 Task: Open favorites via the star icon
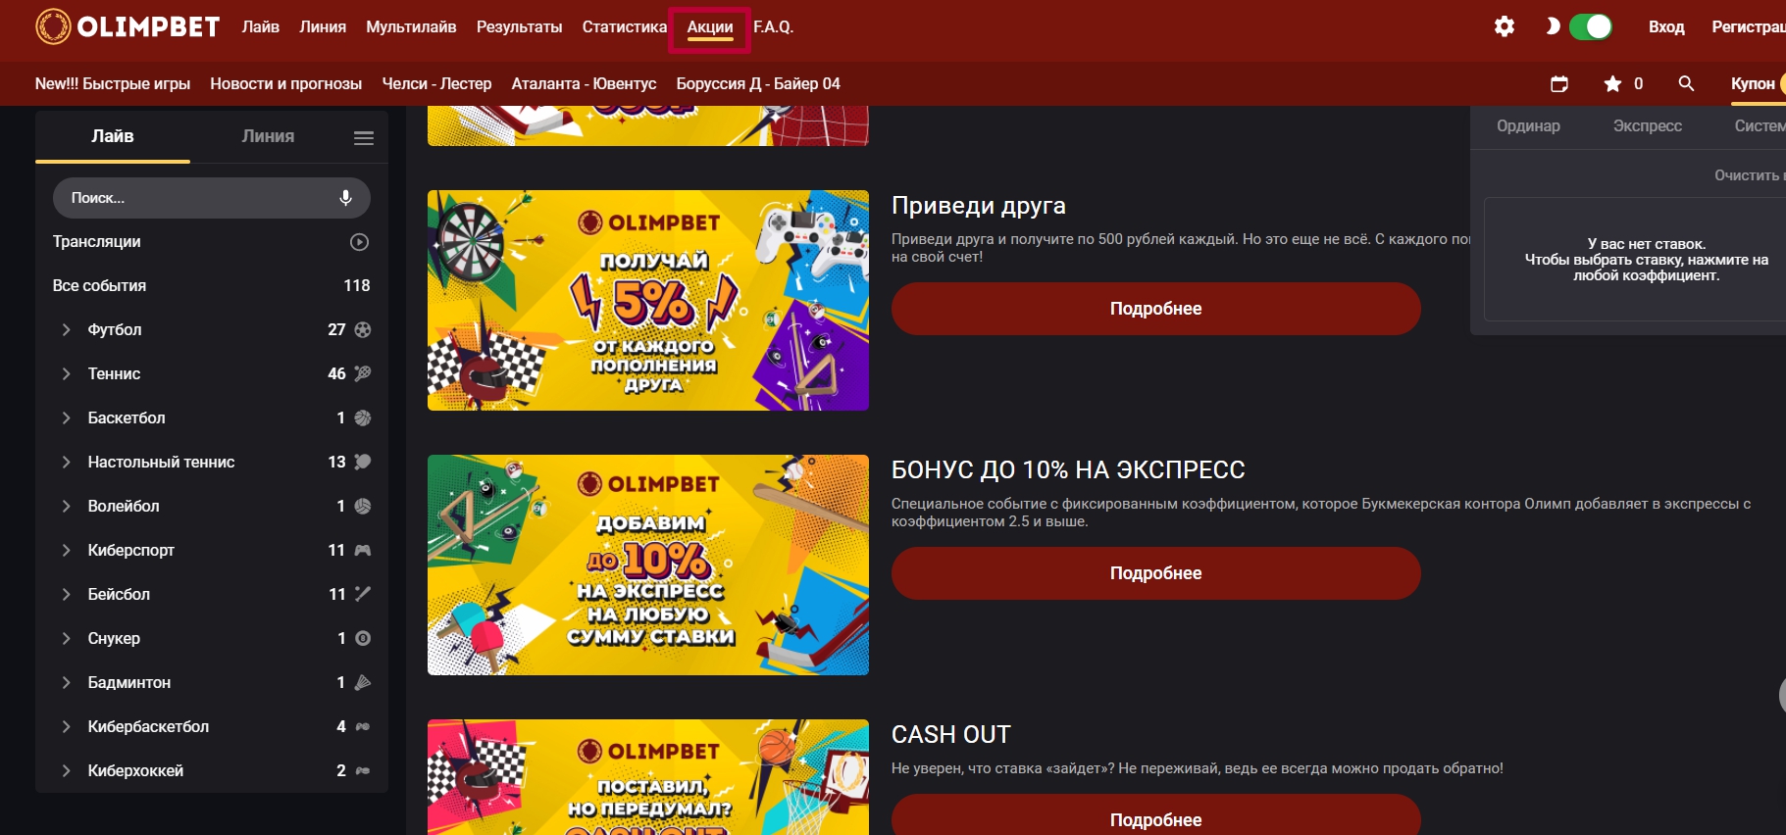[x=1612, y=84]
